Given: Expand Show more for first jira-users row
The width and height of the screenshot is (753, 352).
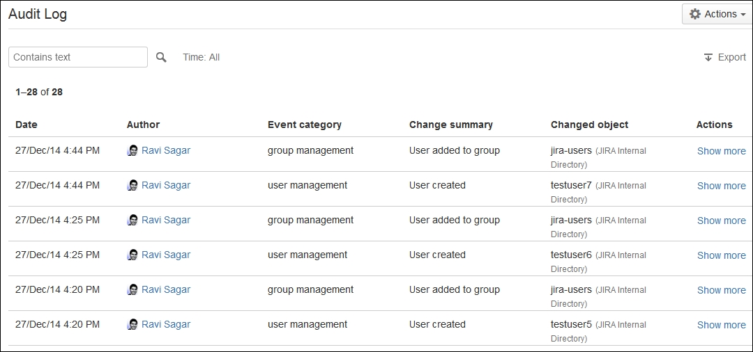Looking at the screenshot, I should tap(722, 151).
